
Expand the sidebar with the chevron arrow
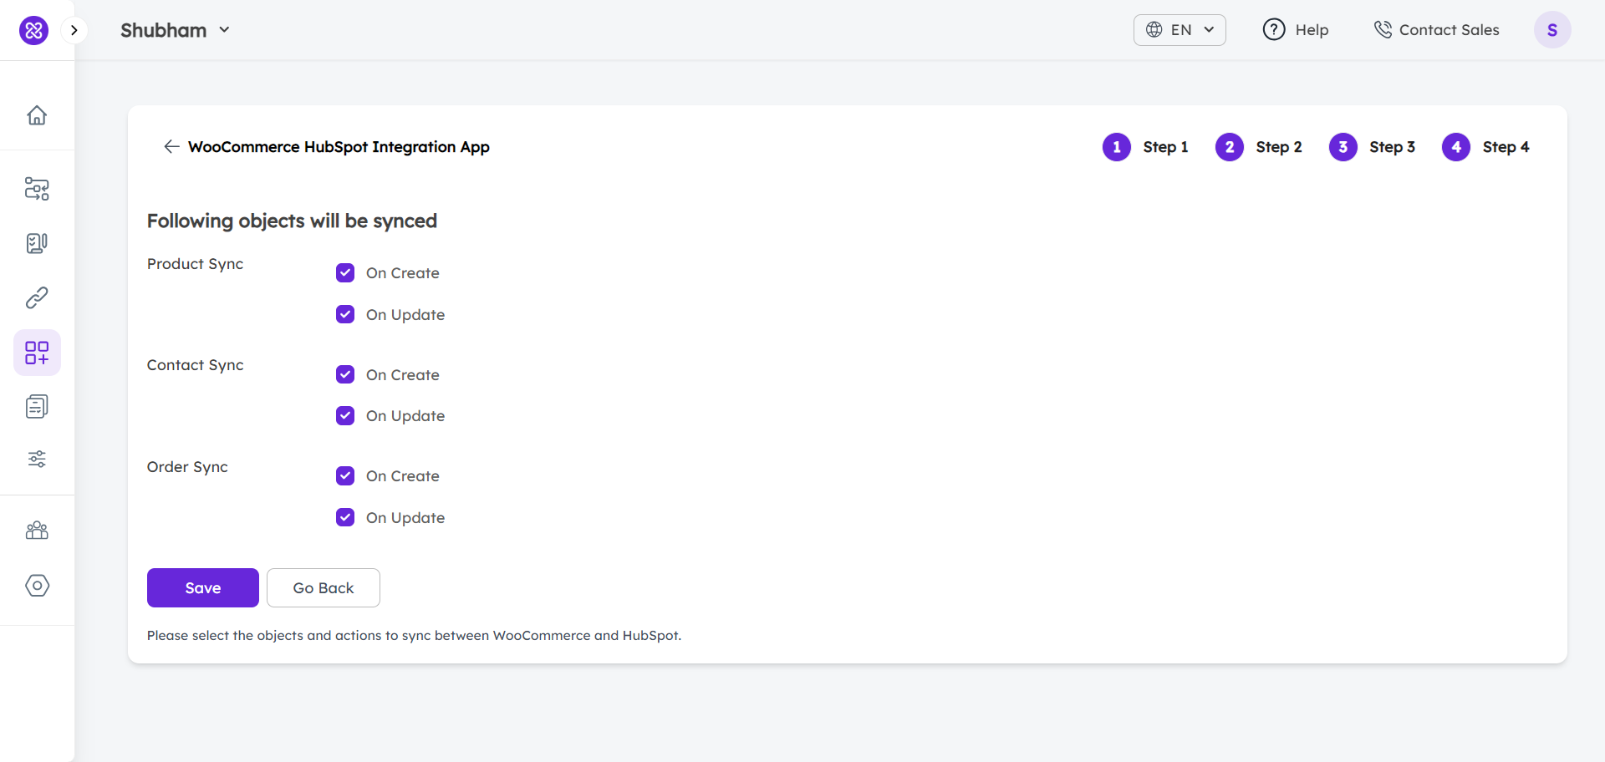tap(74, 30)
